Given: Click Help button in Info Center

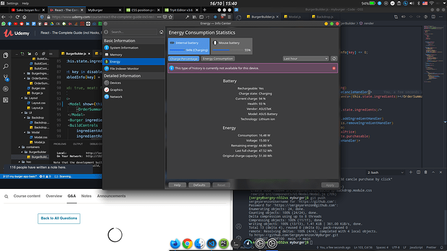Looking at the screenshot, I should [178, 185].
